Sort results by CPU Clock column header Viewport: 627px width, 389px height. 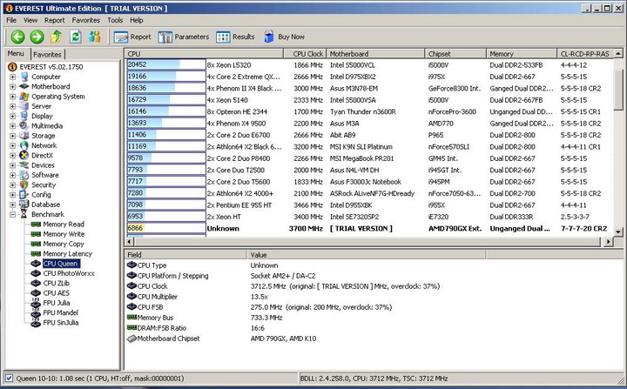[305, 54]
